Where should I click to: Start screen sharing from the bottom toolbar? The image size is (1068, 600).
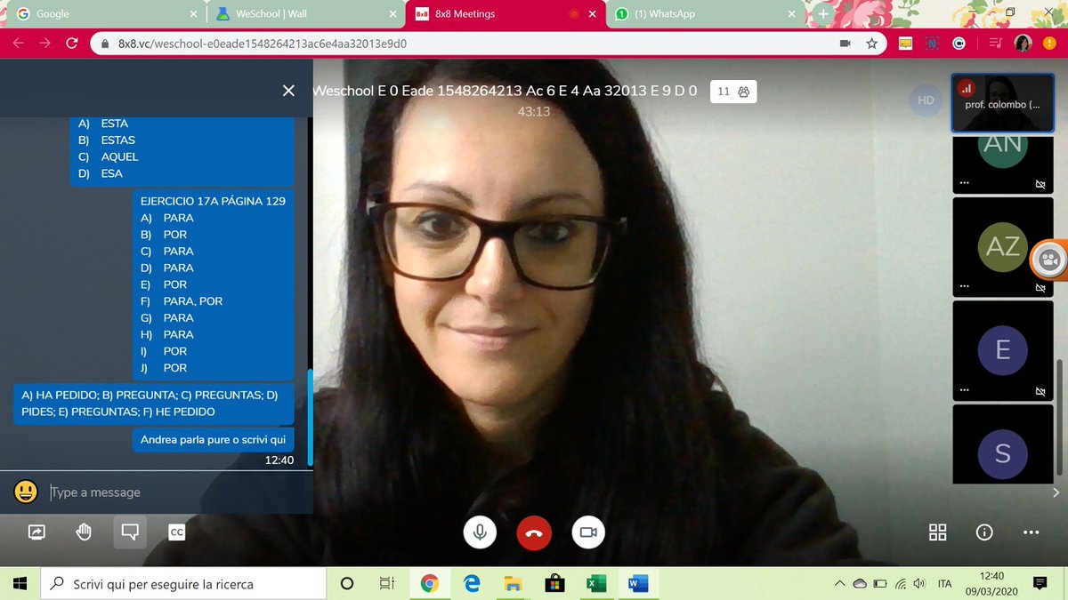(37, 532)
